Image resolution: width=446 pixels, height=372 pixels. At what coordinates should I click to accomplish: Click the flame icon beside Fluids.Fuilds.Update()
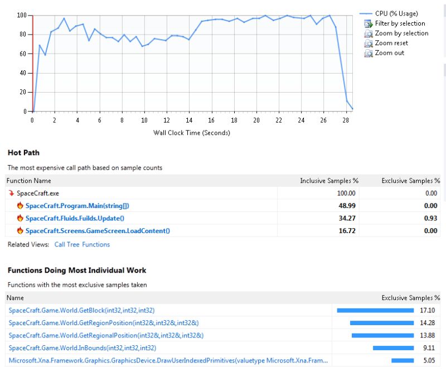(x=20, y=218)
